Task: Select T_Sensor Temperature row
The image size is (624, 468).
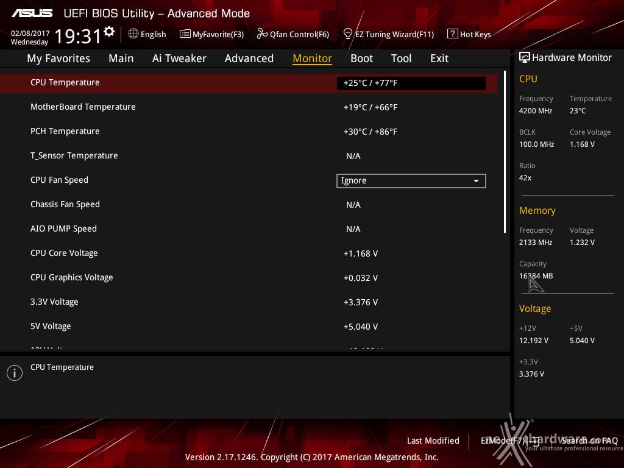Action: tap(249, 155)
